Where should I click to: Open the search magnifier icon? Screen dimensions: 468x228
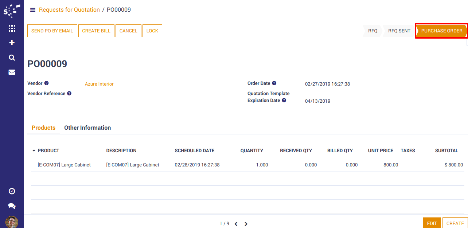click(x=12, y=58)
